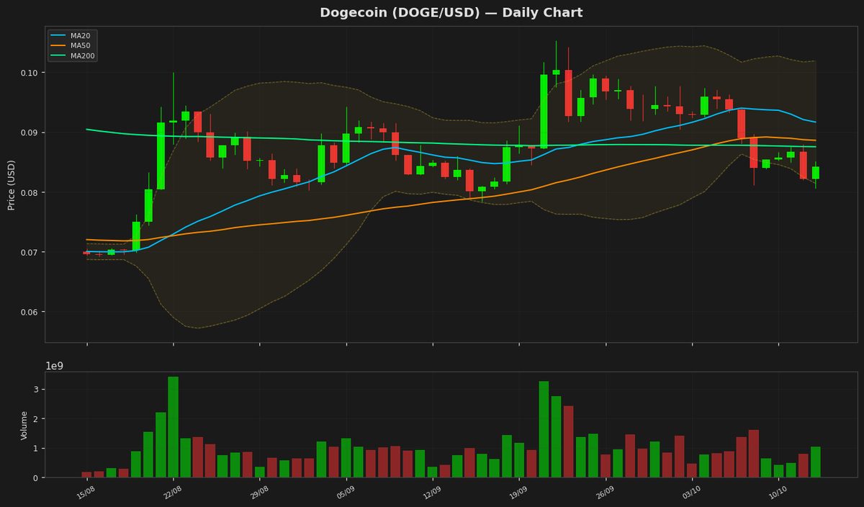Click the volume axis tick labeled 2

click(35, 419)
